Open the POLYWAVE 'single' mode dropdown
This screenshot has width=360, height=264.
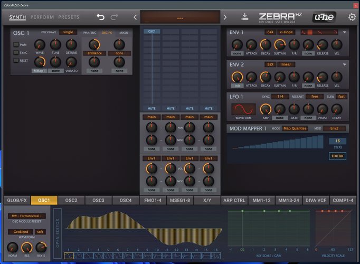pyautogui.click(x=68, y=32)
